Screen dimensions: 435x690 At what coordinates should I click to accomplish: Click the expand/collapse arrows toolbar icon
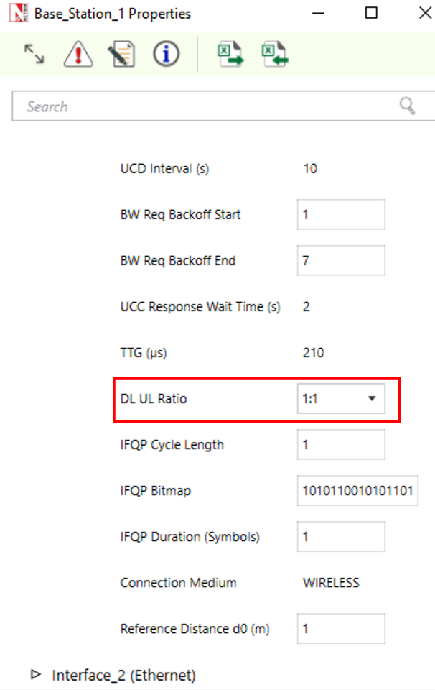34,54
